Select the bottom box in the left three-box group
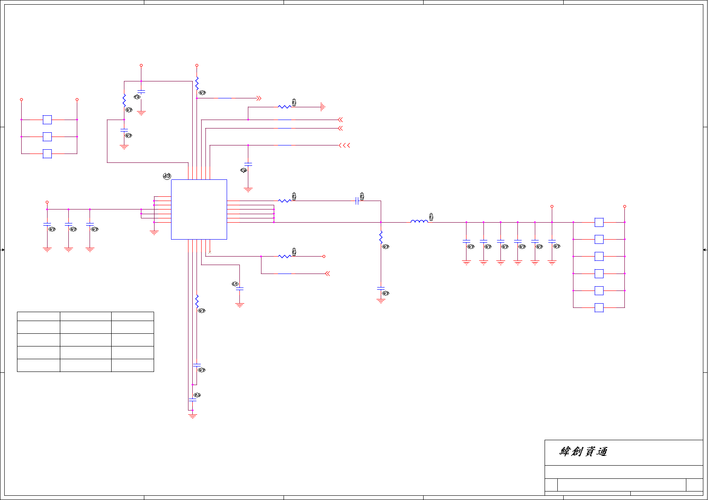This screenshot has width=708, height=500. point(47,154)
